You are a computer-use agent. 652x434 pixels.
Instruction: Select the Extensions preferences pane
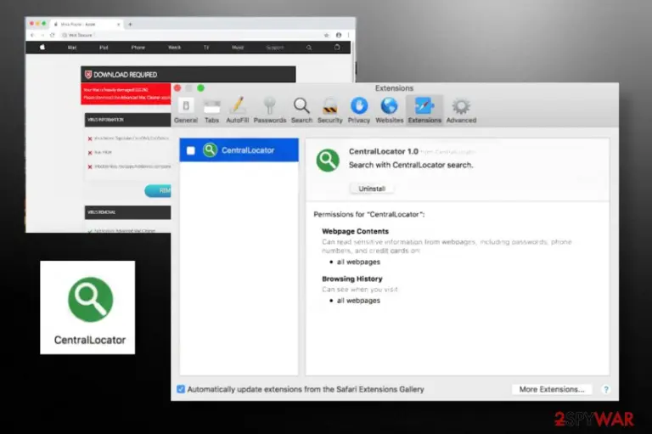pos(424,110)
